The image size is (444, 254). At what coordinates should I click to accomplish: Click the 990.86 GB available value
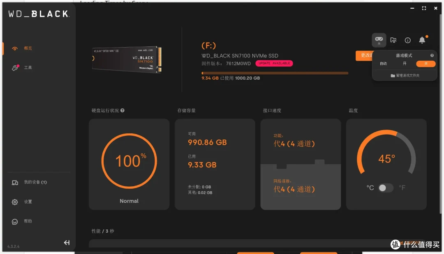click(207, 142)
